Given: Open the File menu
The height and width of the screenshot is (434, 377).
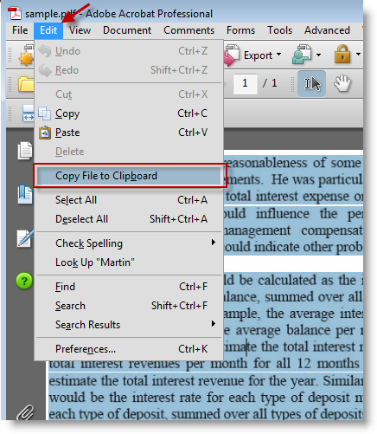Looking at the screenshot, I should (20, 30).
